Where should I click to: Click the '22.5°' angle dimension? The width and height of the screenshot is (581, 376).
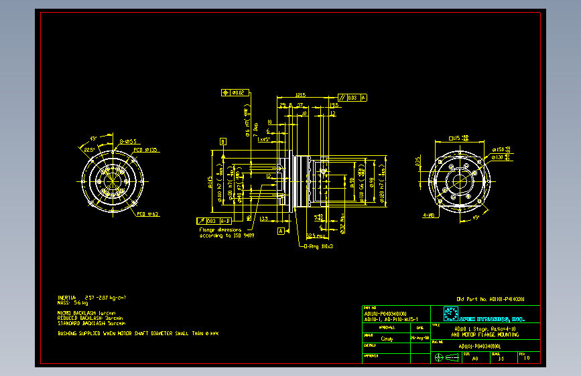[89, 150]
